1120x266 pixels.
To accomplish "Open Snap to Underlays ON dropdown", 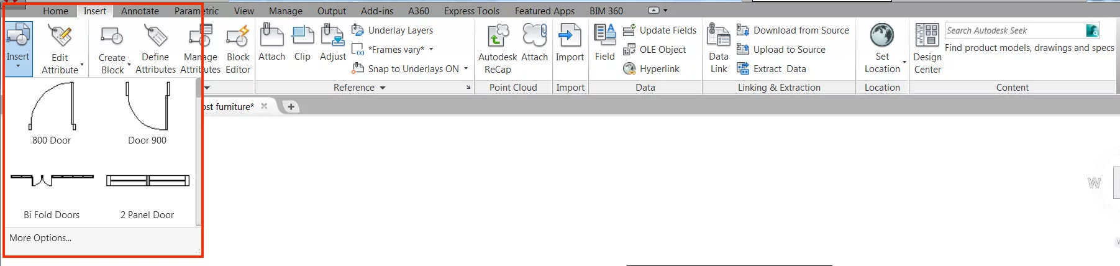I will pos(466,68).
